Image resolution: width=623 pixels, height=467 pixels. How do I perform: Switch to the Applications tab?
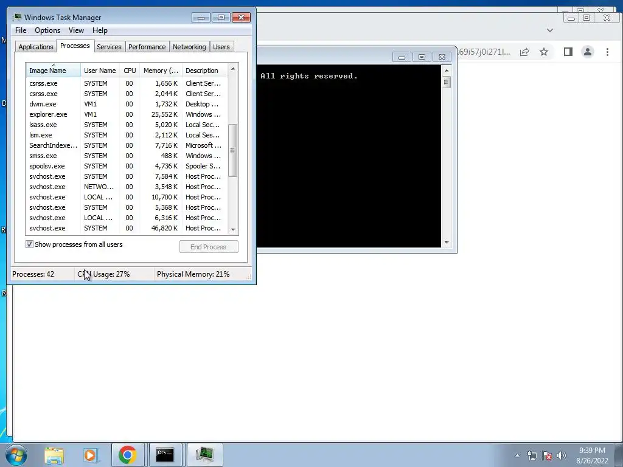[36, 47]
